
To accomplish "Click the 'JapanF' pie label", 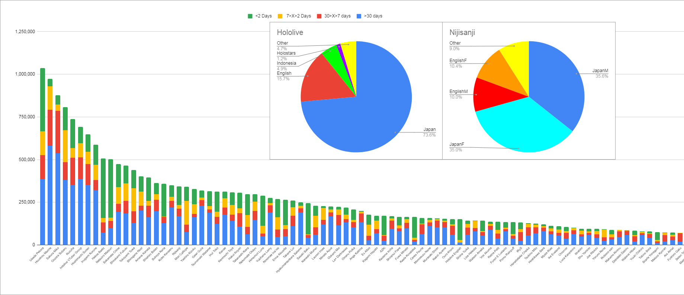I will (x=457, y=144).
